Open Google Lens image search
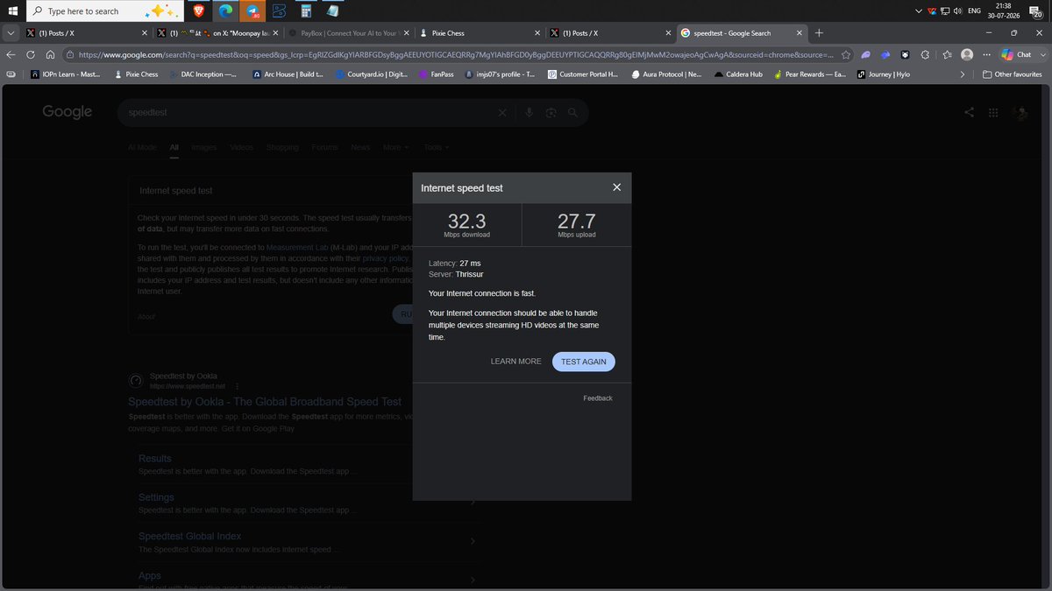Screen dimensions: 1052x591 (551, 112)
